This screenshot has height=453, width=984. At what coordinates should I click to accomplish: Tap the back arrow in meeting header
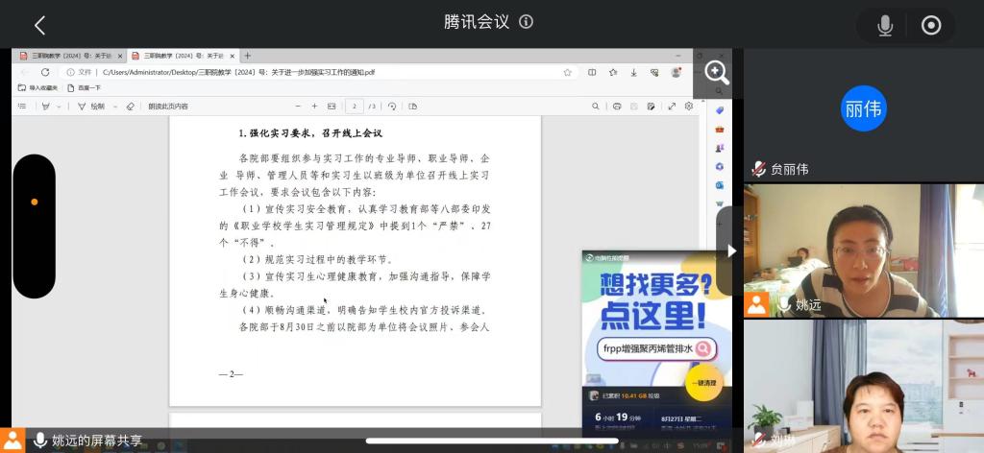click(39, 26)
